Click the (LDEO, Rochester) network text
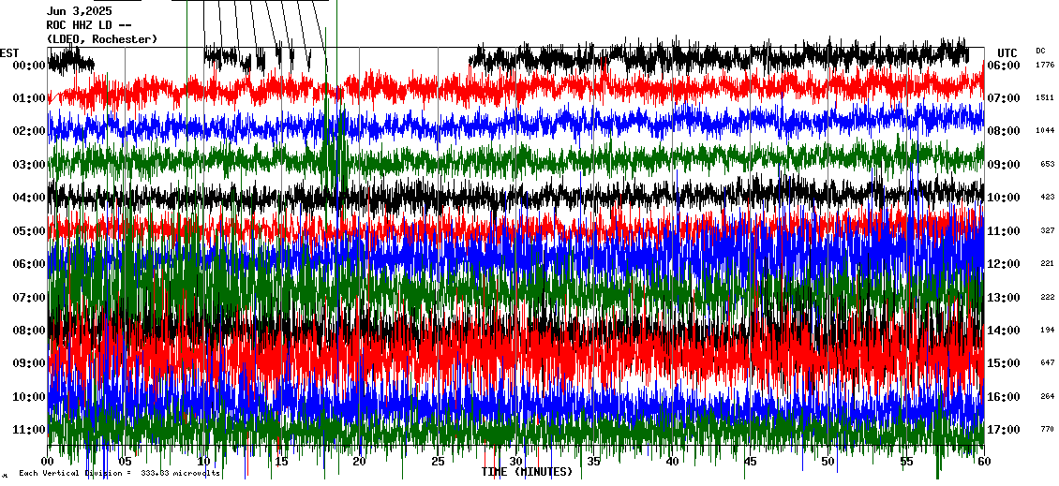The height and width of the screenshot is (486, 1059). pyautogui.click(x=102, y=39)
